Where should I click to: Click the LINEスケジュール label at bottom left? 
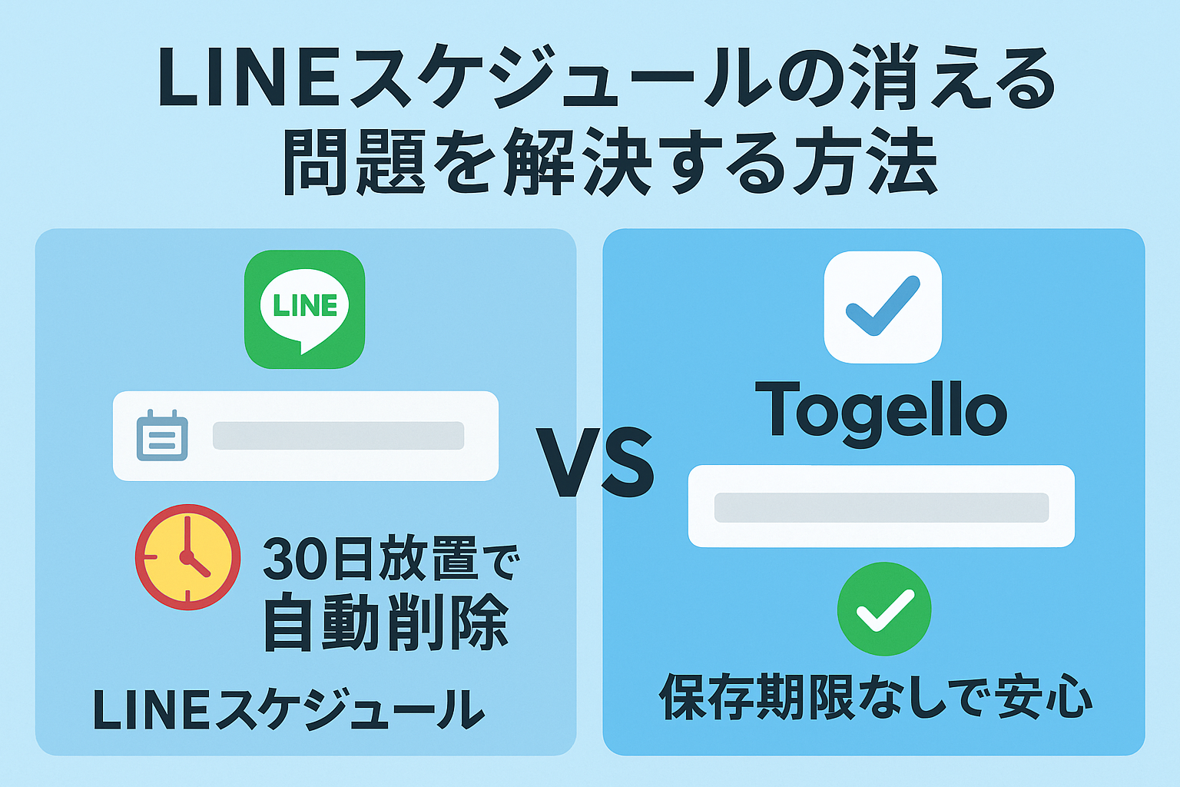point(288,709)
